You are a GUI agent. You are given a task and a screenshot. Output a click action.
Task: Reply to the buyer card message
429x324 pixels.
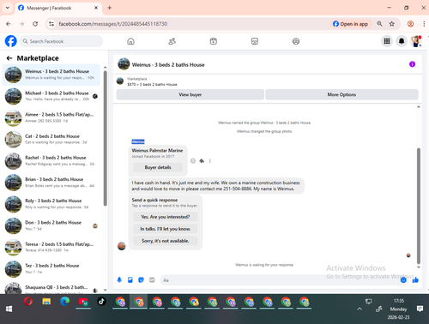click(x=202, y=161)
